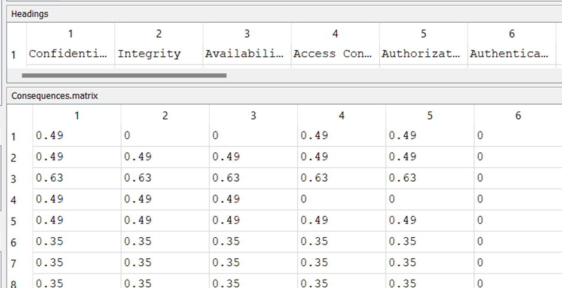Select the 'Access Con…' heading cell
This screenshot has height=288, width=562.
(335, 54)
